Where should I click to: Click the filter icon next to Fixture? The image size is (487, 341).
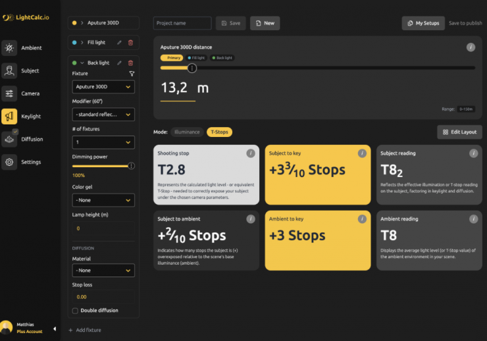tap(131, 74)
